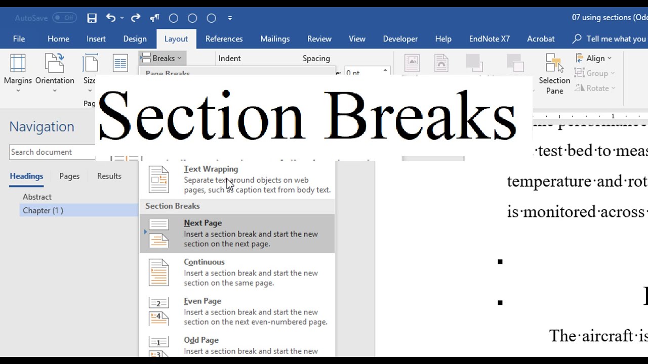Click the Breaks dropdown button

[161, 58]
